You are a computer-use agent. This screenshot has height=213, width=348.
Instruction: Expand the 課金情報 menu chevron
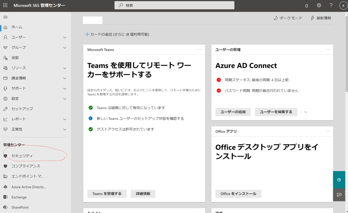pos(65,78)
